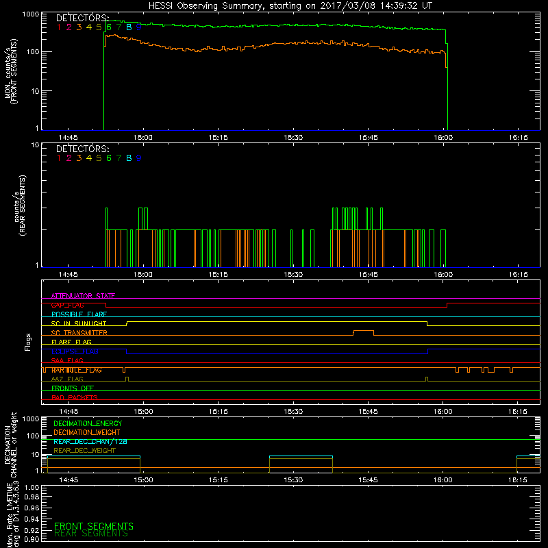Click the POSSIBLE_FLARE flag label
Screen dimensions: 548x548
click(x=79, y=314)
